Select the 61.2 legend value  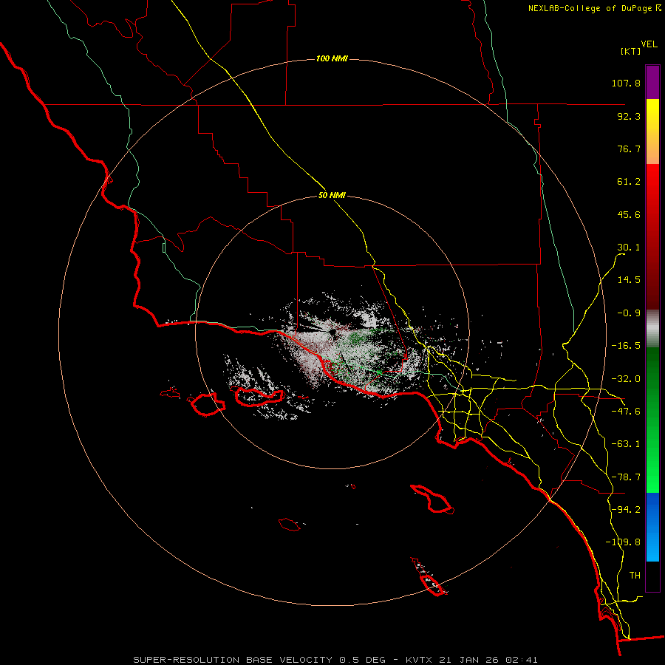pyautogui.click(x=629, y=182)
